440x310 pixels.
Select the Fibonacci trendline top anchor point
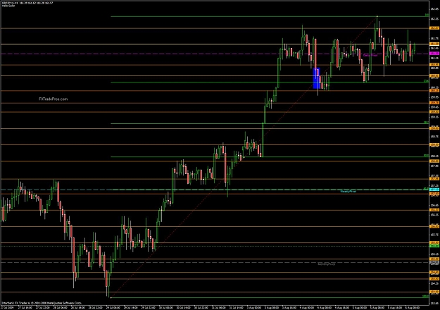pyautogui.click(x=377, y=17)
